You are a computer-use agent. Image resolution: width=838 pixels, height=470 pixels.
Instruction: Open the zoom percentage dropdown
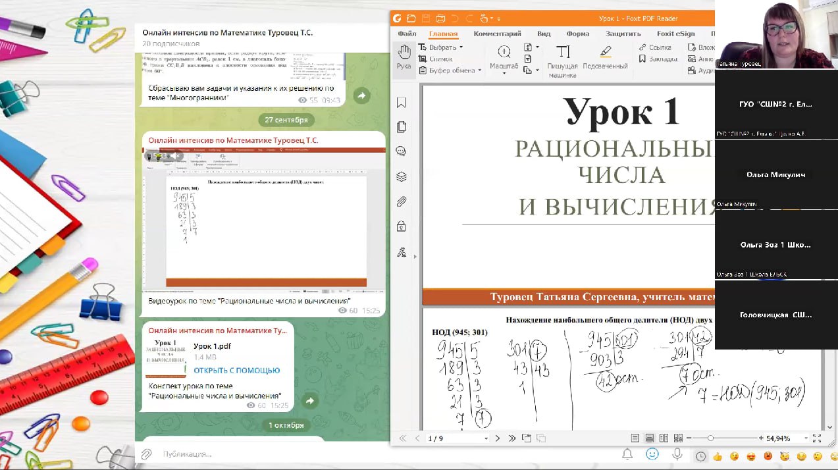[806, 438]
